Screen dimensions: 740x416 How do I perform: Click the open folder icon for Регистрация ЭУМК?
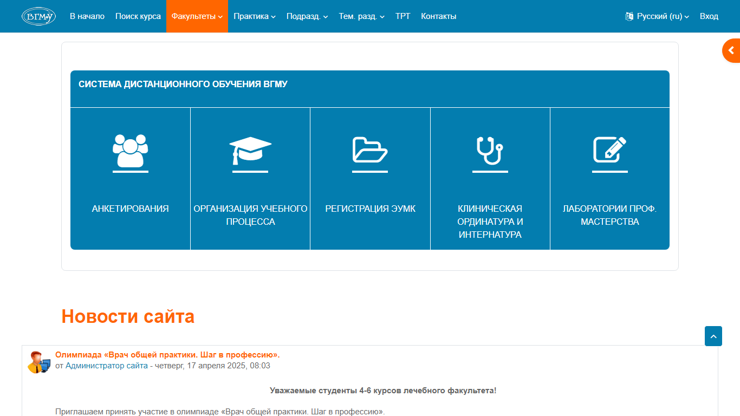(370, 150)
